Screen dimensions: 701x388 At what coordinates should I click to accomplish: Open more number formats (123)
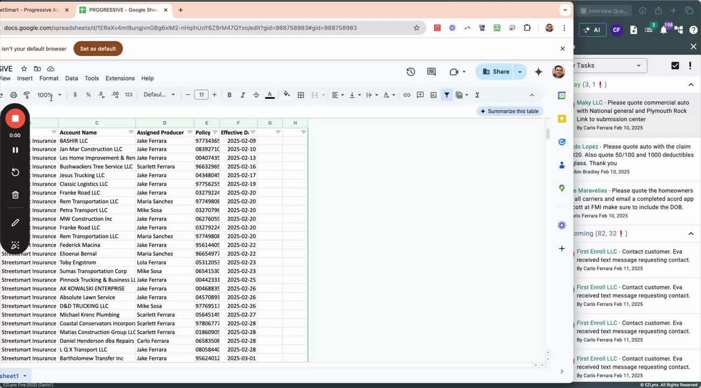[x=128, y=95]
